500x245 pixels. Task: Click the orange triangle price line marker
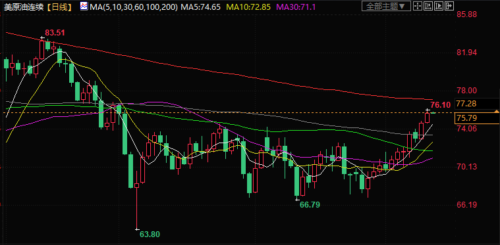[497, 112]
